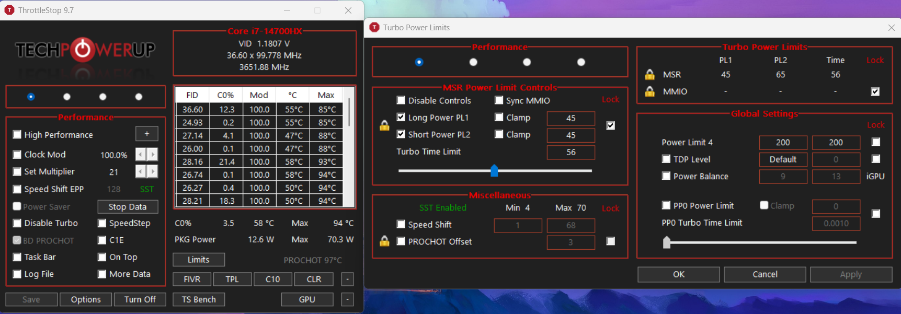Click the ThrottleStop 9.7 title bar logo

pos(9,10)
